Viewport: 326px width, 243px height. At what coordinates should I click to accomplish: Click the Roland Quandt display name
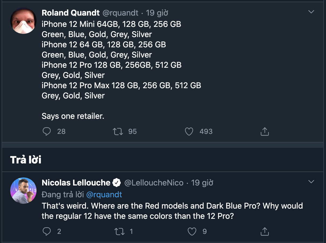[71, 13]
